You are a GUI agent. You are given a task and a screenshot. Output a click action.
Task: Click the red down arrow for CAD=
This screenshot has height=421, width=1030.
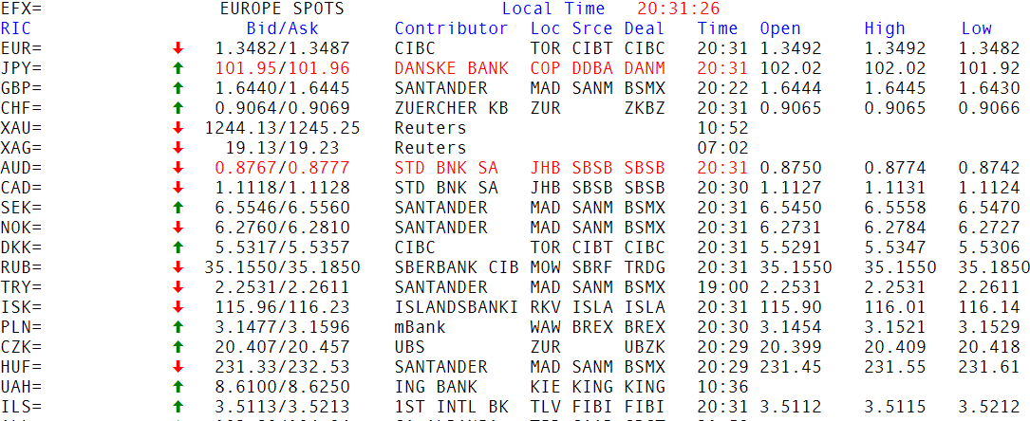point(178,188)
